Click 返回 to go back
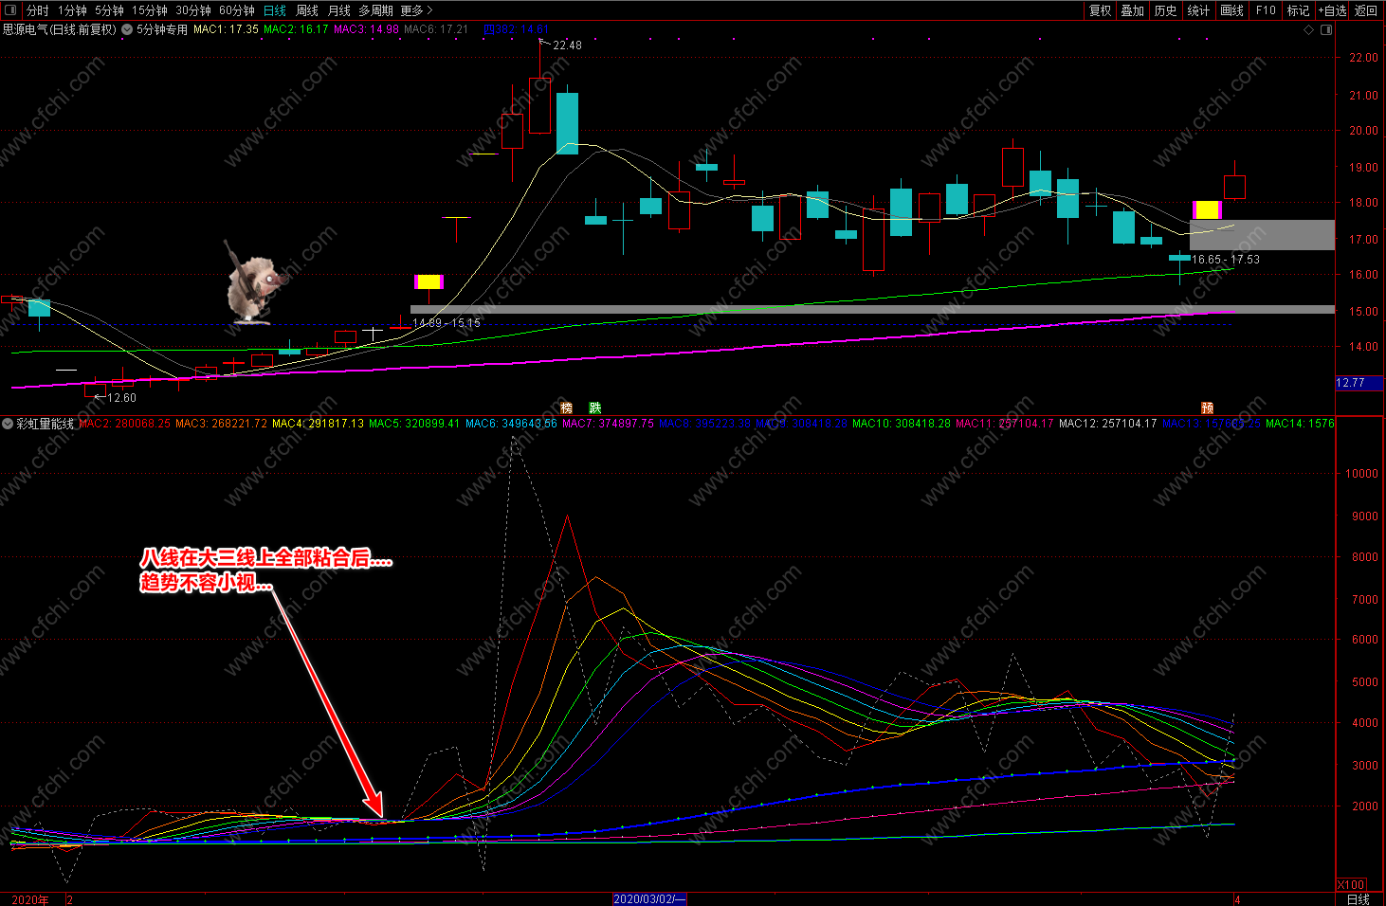1386x906 pixels. [1366, 10]
